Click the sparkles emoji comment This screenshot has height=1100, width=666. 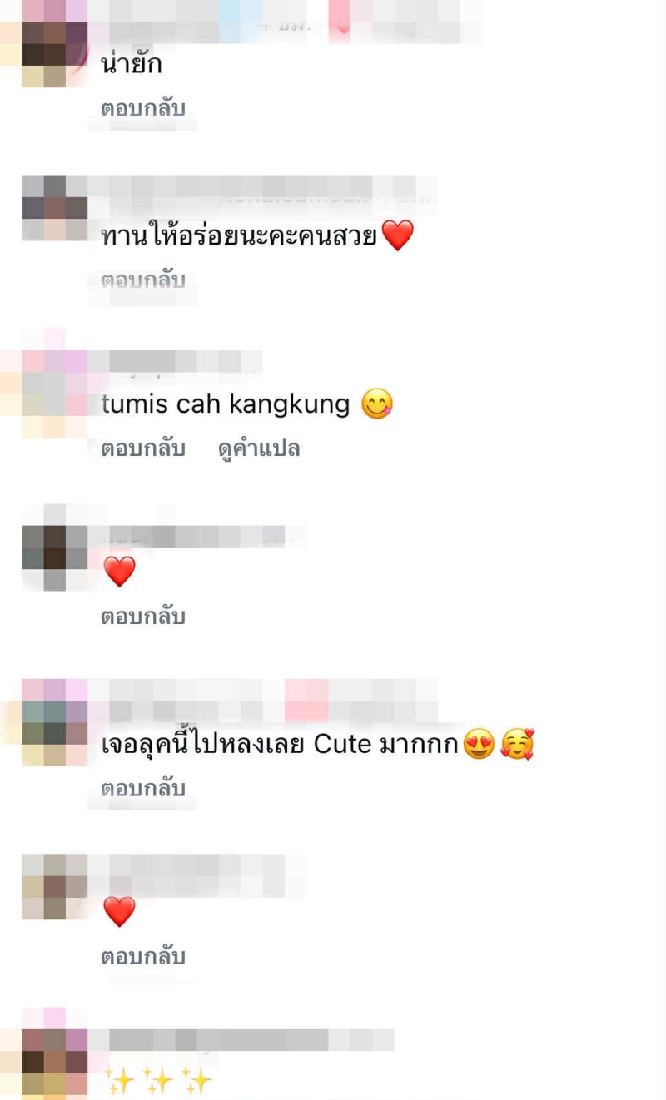click(157, 1081)
